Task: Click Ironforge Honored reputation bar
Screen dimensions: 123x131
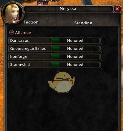Action: click(75, 57)
